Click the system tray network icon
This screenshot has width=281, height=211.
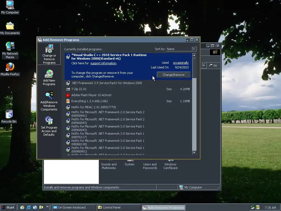253,207
